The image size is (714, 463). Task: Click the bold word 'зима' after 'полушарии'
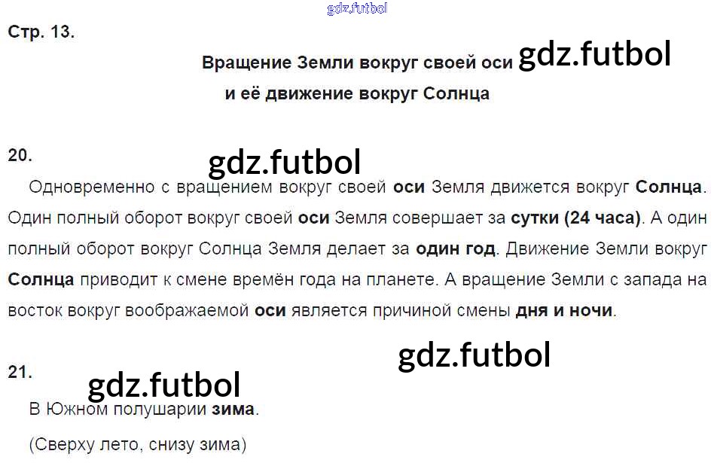[233, 410]
